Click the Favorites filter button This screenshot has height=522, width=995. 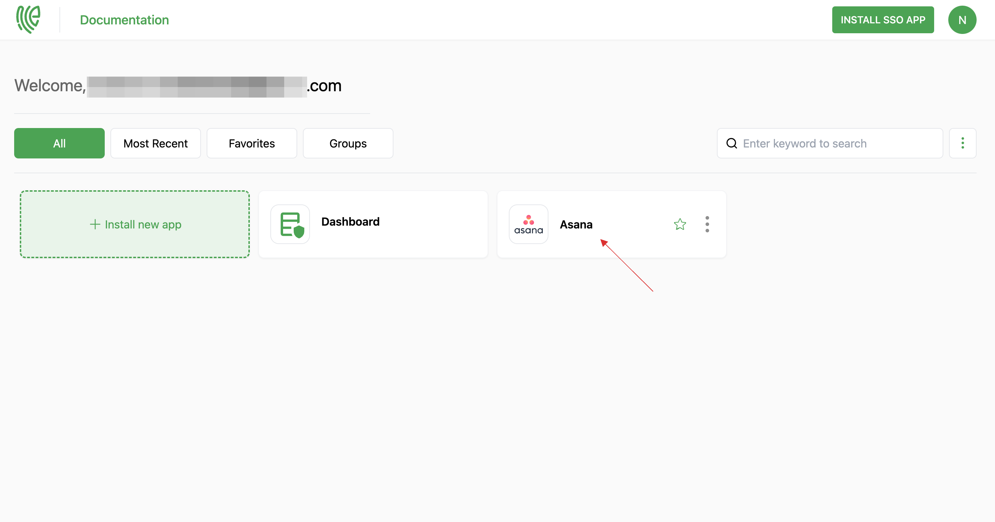(x=251, y=143)
